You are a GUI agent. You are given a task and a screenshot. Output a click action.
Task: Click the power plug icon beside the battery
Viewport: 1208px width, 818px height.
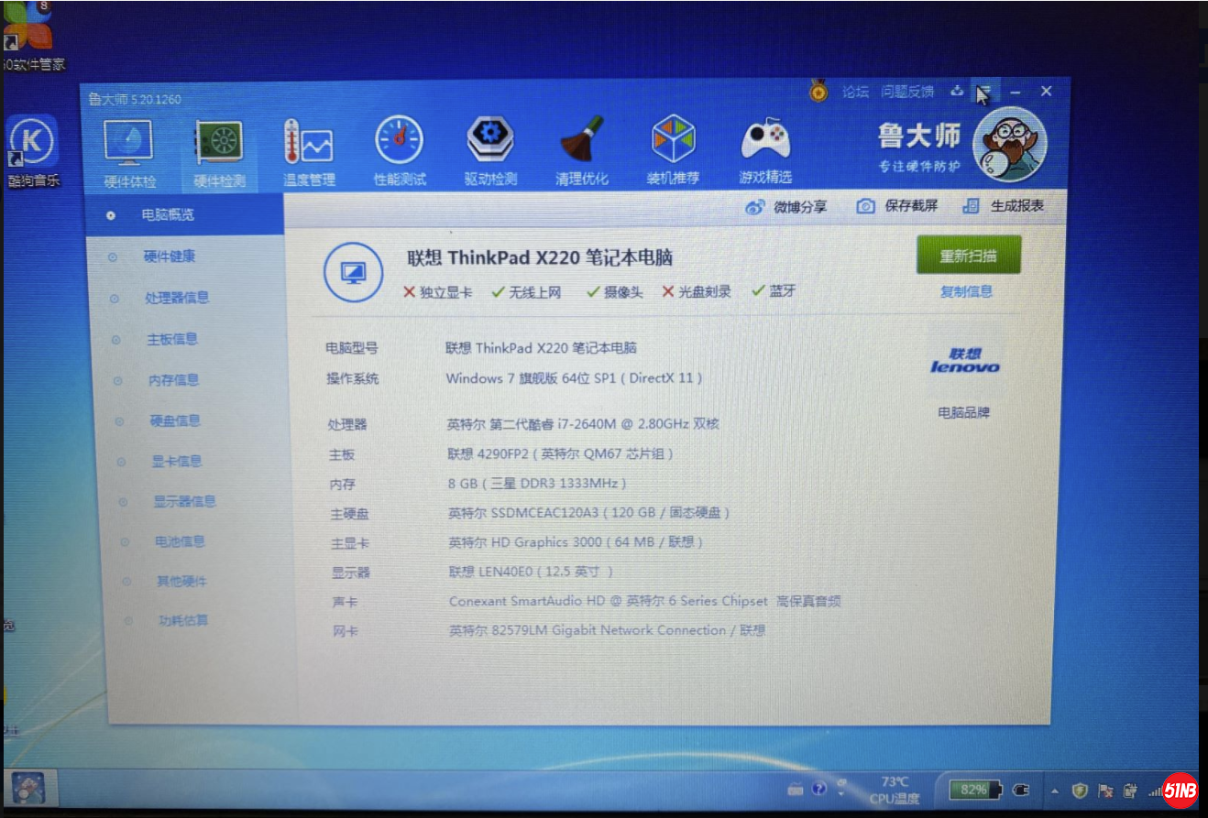point(1021,790)
